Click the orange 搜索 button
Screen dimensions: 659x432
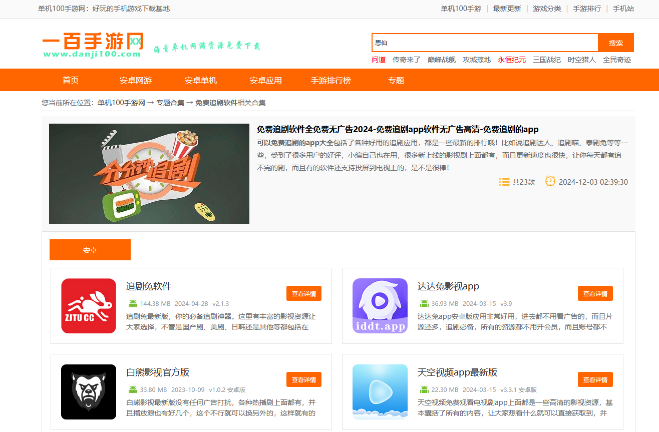coord(616,43)
